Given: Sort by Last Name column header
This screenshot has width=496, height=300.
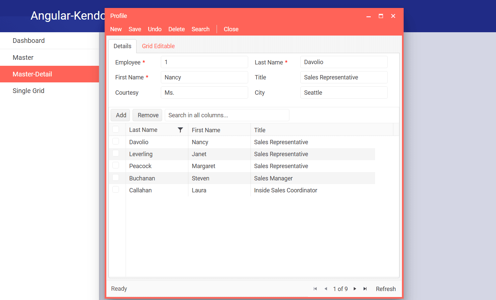Looking at the screenshot, I should pyautogui.click(x=143, y=130).
